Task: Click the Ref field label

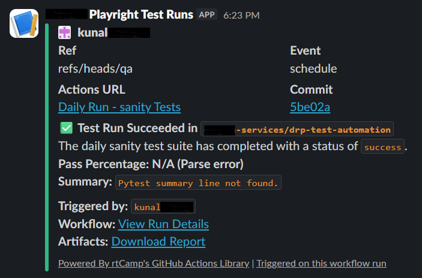Action: pos(67,50)
